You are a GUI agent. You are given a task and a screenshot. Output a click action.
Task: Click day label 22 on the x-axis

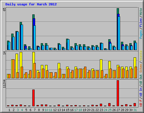pos(97,110)
